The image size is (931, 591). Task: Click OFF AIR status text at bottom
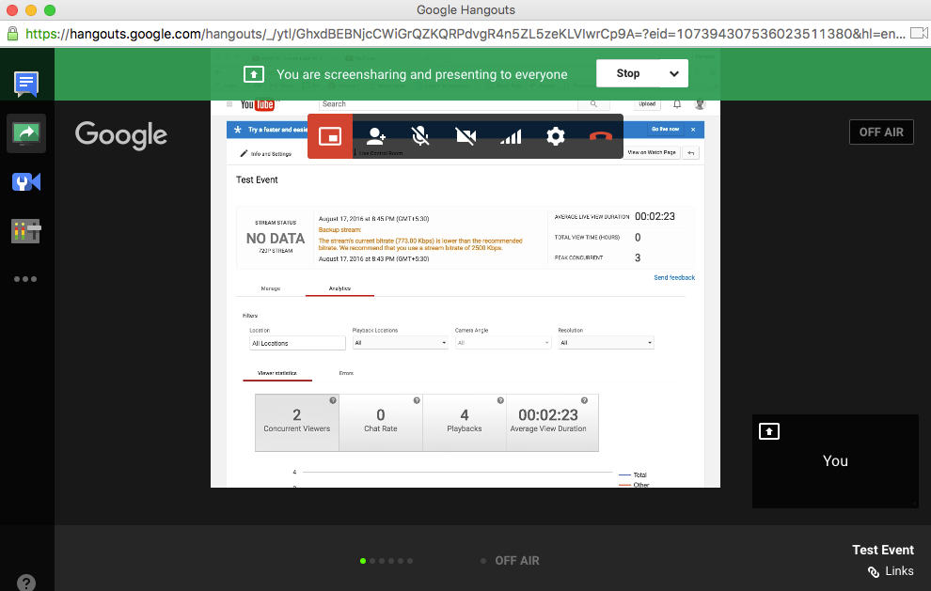click(x=517, y=561)
